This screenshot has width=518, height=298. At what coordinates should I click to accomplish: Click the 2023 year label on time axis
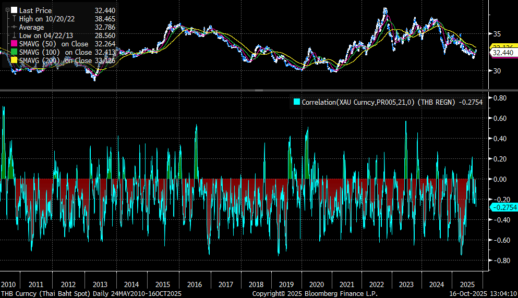406,284
